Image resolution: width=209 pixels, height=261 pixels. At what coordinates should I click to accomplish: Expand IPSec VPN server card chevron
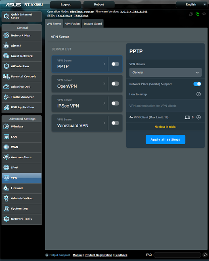point(104,103)
